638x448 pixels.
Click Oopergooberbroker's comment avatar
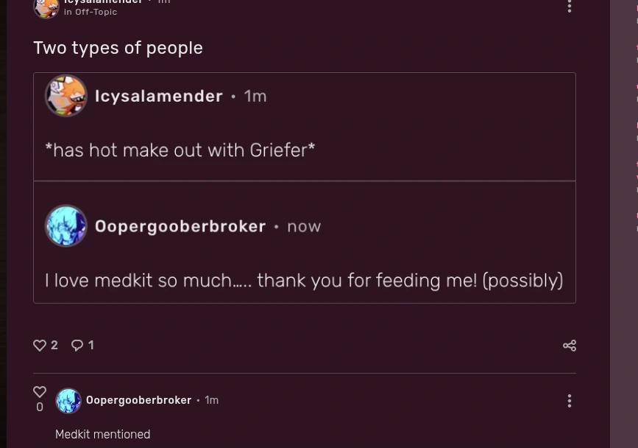(x=68, y=400)
